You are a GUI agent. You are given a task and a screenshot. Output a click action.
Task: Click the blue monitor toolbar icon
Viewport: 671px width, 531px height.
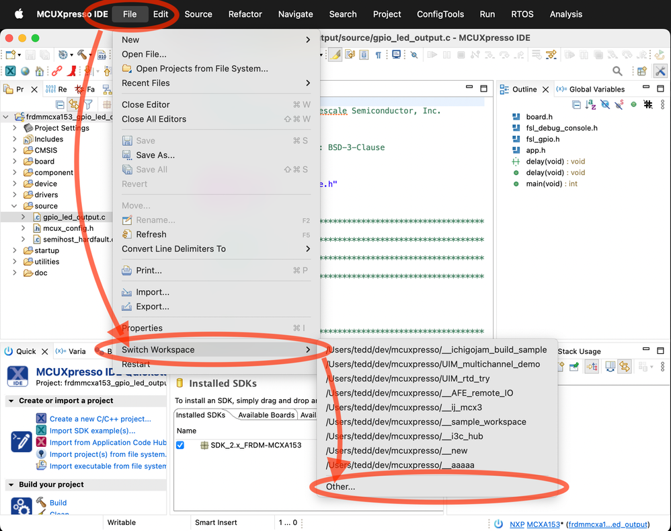397,55
